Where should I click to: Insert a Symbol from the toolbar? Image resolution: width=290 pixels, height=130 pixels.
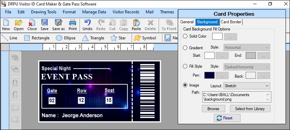pos(145,38)
